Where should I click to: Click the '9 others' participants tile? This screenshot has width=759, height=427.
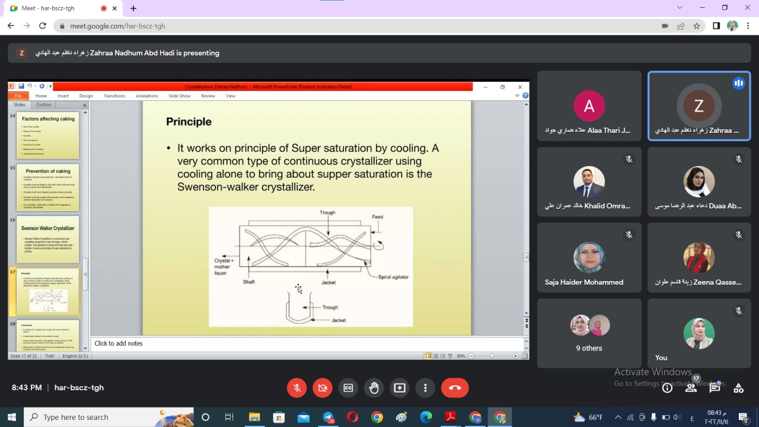click(589, 333)
